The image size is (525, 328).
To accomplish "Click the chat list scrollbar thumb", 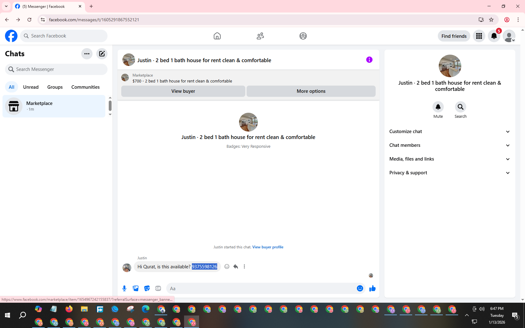I will (x=110, y=106).
